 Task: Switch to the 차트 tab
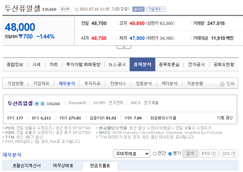[x=54, y=64]
